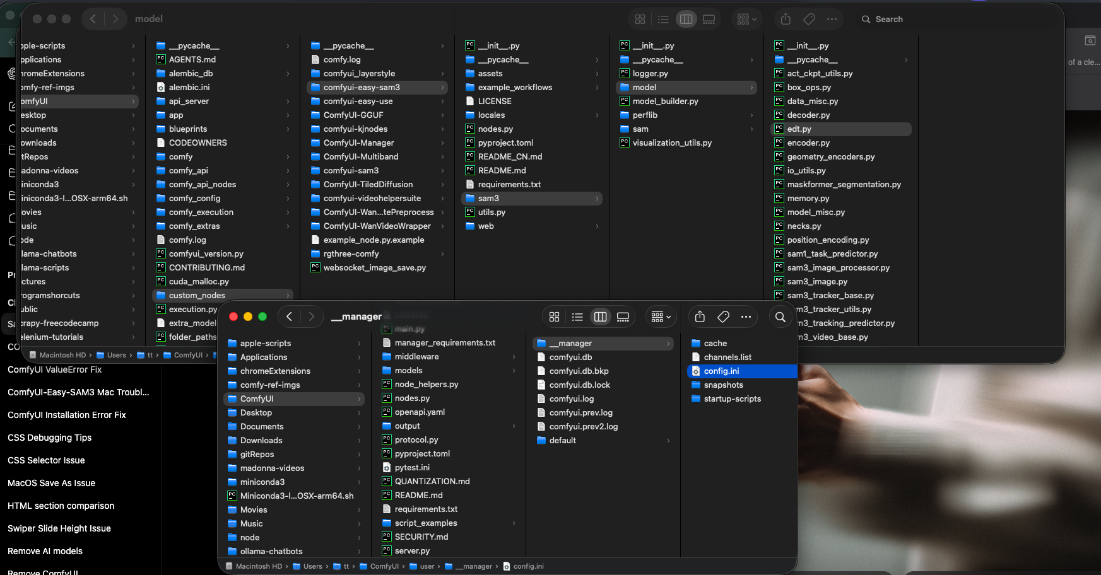Open the group-by dropdown in __manager window

(x=661, y=317)
